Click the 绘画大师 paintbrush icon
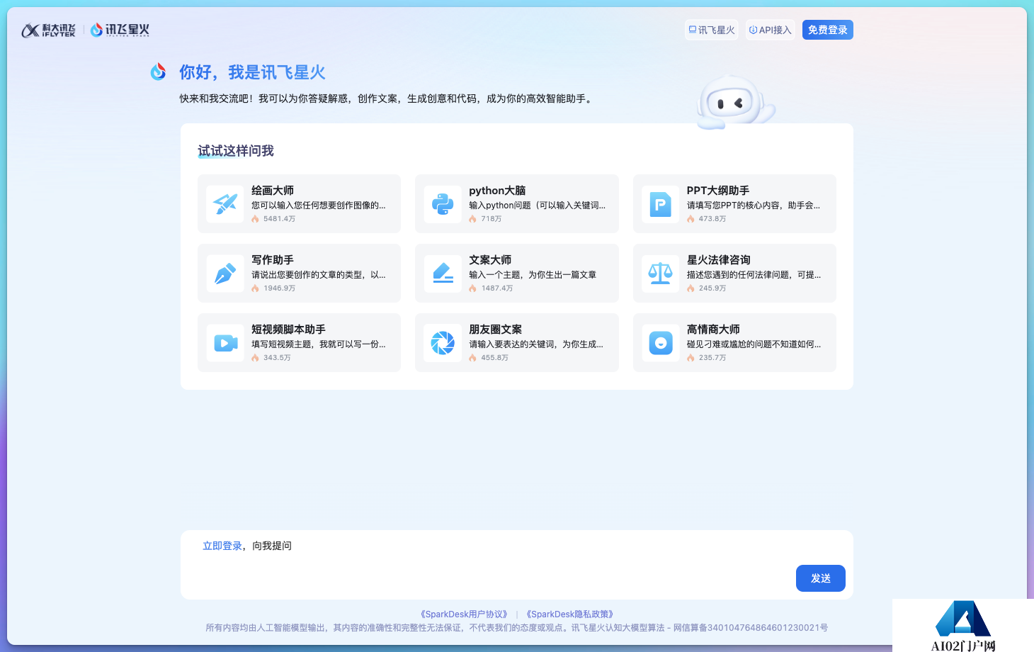Viewport: 1034px width, 652px height. [225, 204]
